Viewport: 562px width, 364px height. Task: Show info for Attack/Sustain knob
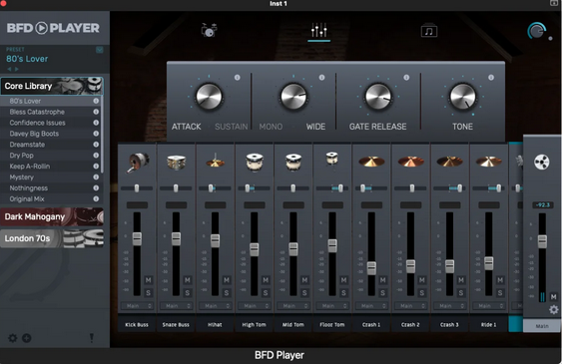[238, 78]
